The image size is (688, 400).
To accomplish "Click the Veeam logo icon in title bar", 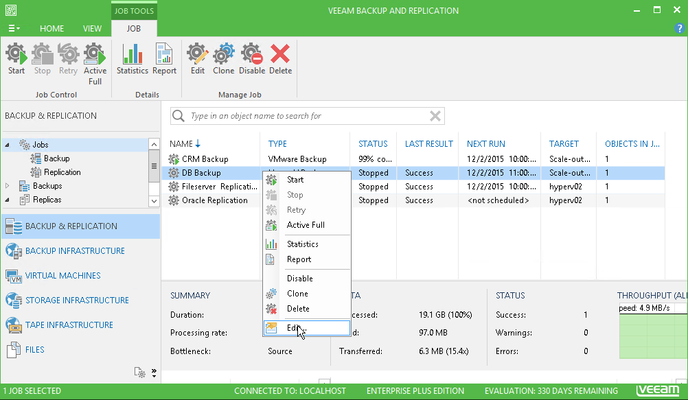I will pyautogui.click(x=11, y=10).
